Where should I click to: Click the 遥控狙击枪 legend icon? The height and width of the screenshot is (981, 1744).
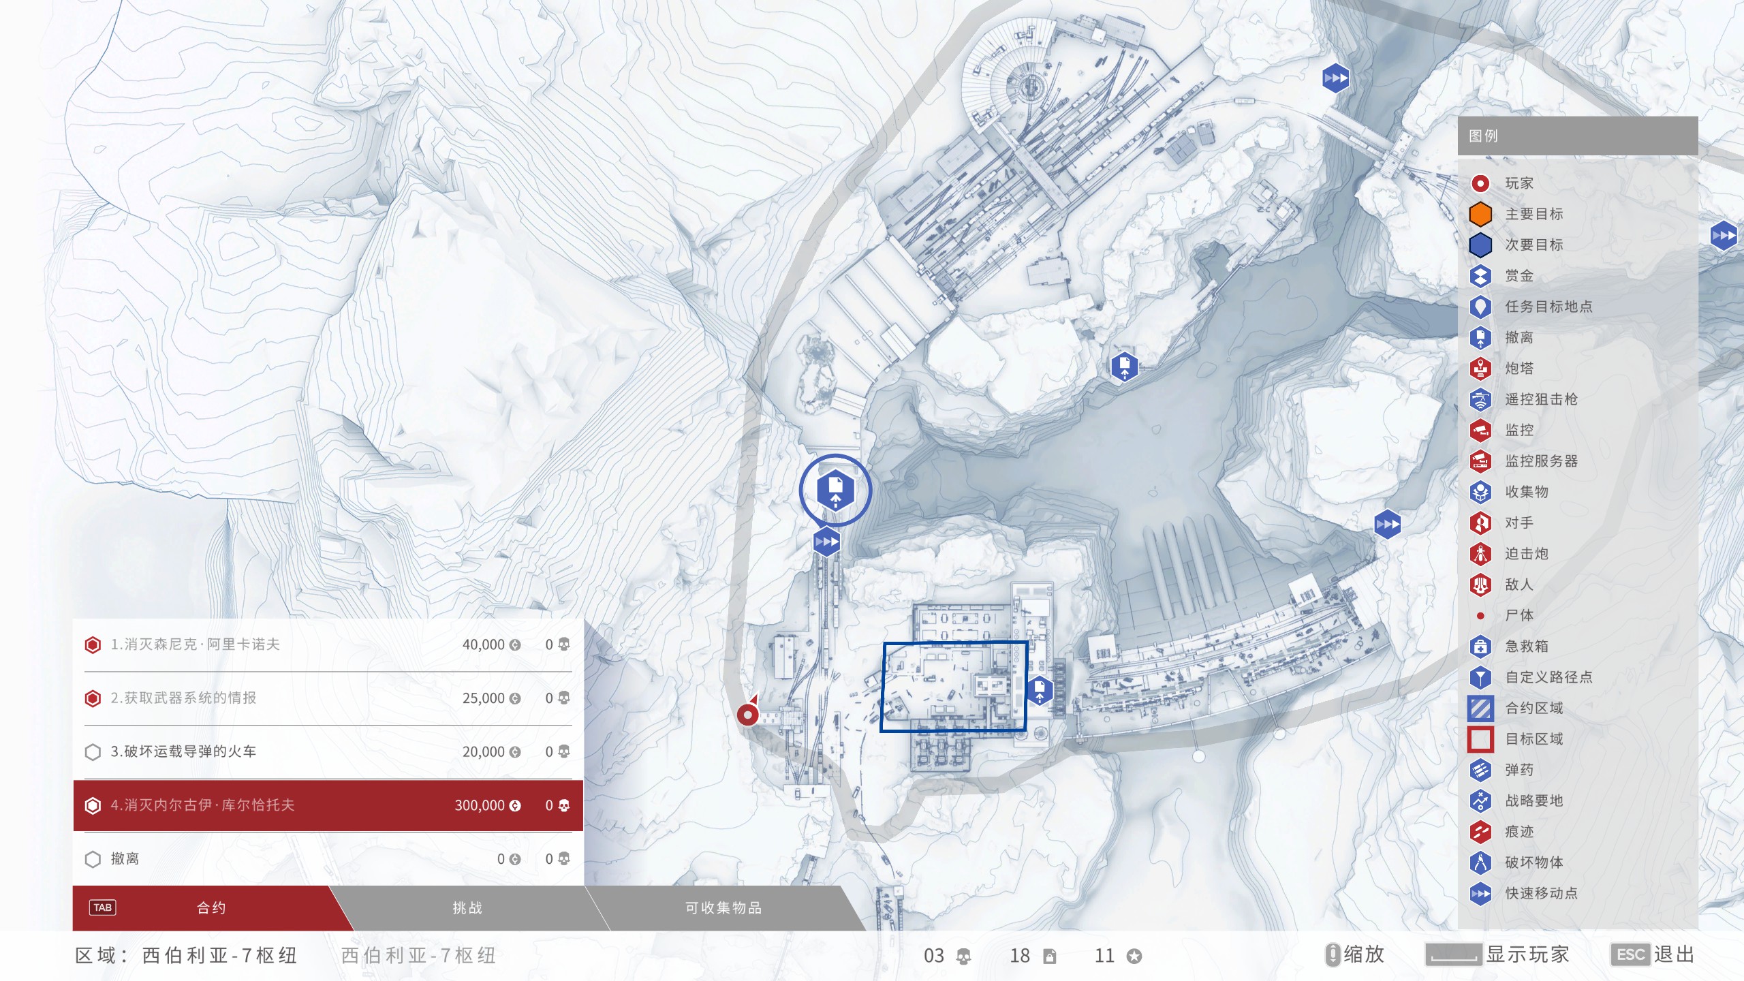click(1480, 399)
